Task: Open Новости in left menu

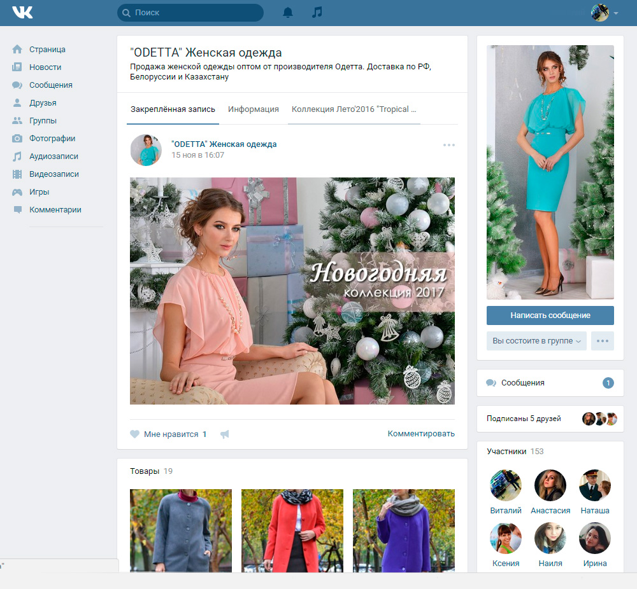Action: pos(45,67)
